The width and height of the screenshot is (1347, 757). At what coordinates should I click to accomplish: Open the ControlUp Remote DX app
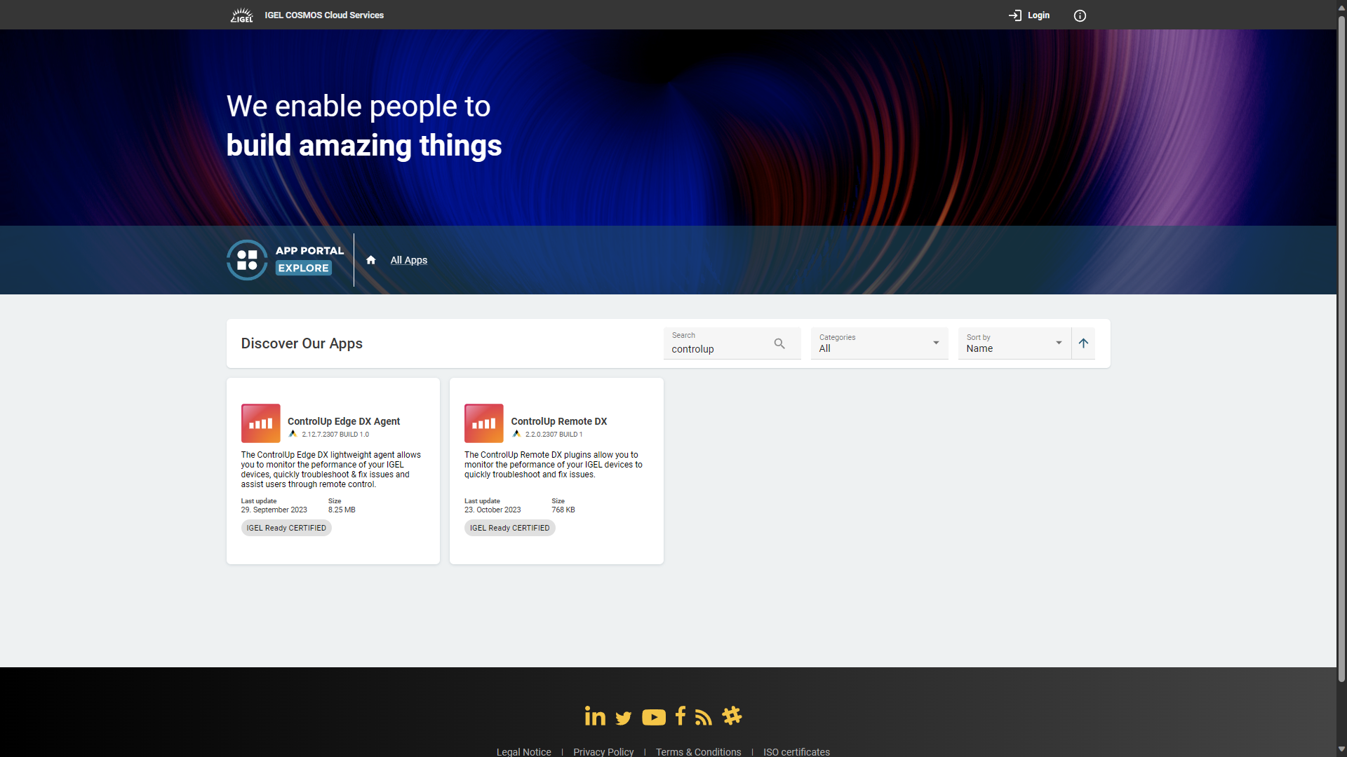point(558,421)
